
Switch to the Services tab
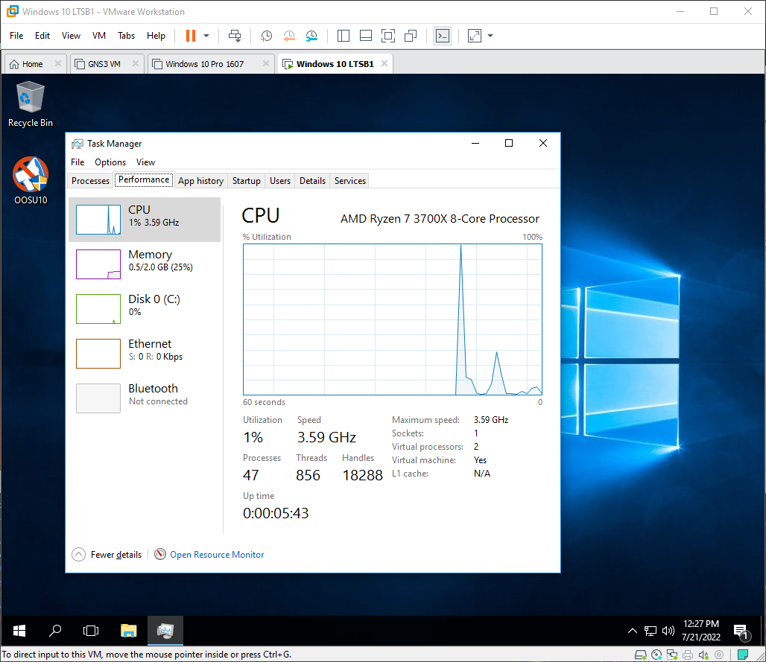pos(350,181)
